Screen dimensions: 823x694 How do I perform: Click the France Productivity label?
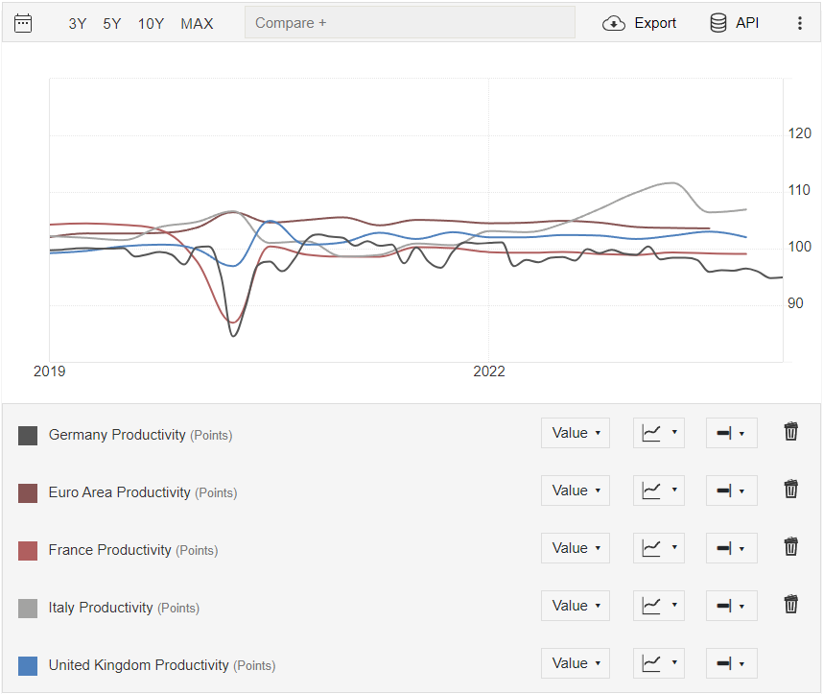[133, 550]
